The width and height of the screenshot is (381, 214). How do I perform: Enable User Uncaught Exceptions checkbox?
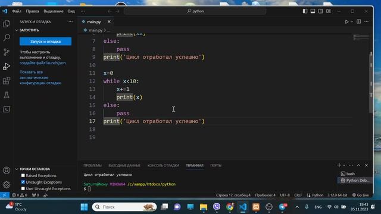point(23,188)
